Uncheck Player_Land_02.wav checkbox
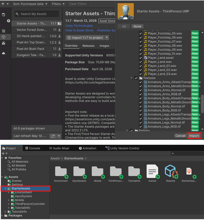Screen dimensions: 204x220 point(140,70)
